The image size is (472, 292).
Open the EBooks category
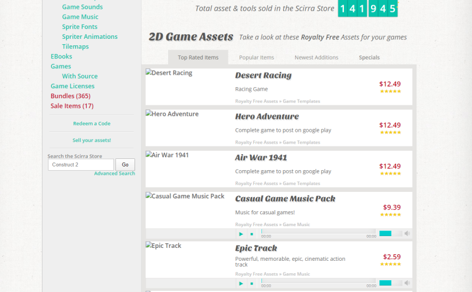tap(61, 57)
